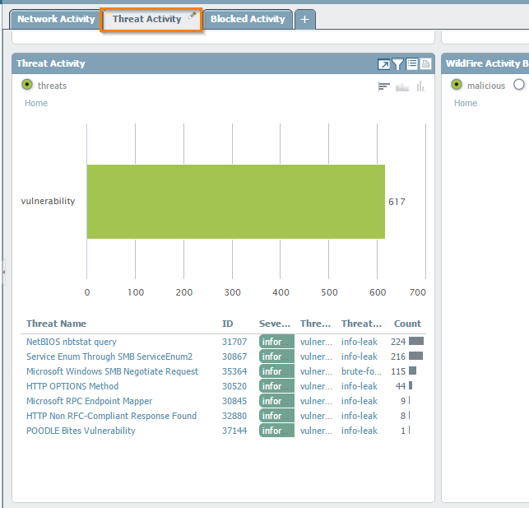Image resolution: width=529 pixels, height=508 pixels.
Task: Open Threat Activity widget jump-to-logs arrow icon
Action: click(x=384, y=64)
